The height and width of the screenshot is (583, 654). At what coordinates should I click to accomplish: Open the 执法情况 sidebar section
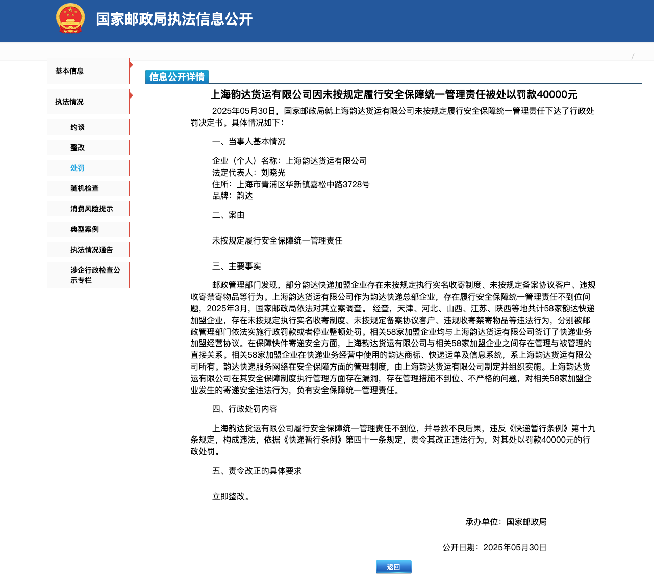click(69, 102)
